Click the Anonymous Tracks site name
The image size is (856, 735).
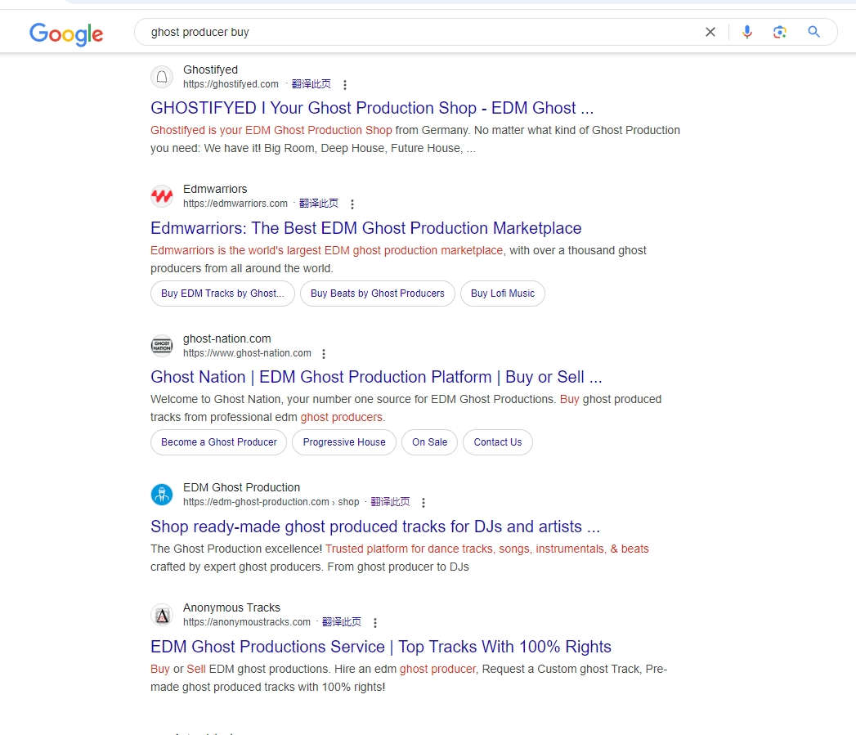pyautogui.click(x=231, y=607)
